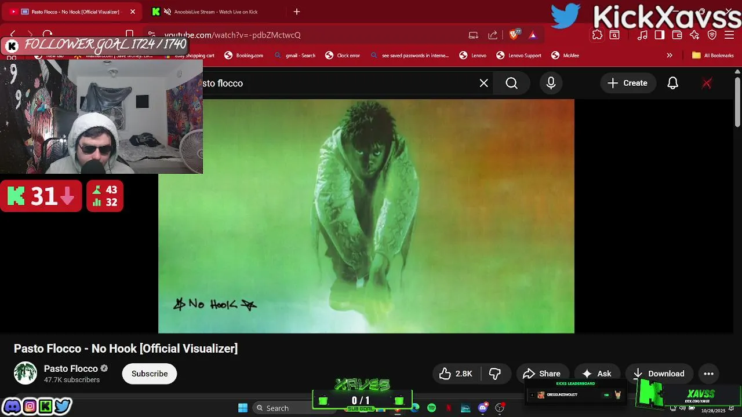Switch to the Pasto Flocco No Hook tab
Image resolution: width=742 pixels, height=417 pixels.
click(x=72, y=12)
